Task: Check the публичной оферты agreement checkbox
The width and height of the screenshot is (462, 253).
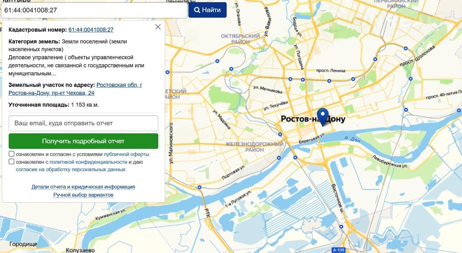Action: (12, 154)
